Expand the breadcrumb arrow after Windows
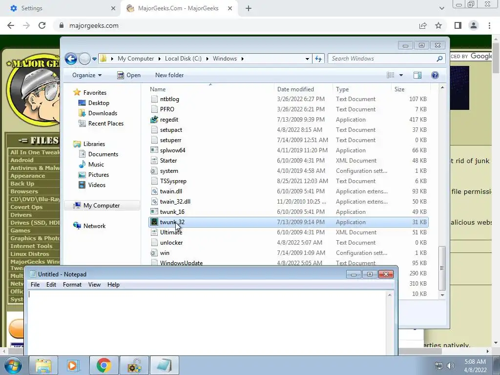 243,59
